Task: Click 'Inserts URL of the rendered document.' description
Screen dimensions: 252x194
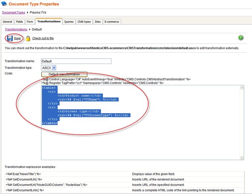Action: pyautogui.click(x=158, y=180)
